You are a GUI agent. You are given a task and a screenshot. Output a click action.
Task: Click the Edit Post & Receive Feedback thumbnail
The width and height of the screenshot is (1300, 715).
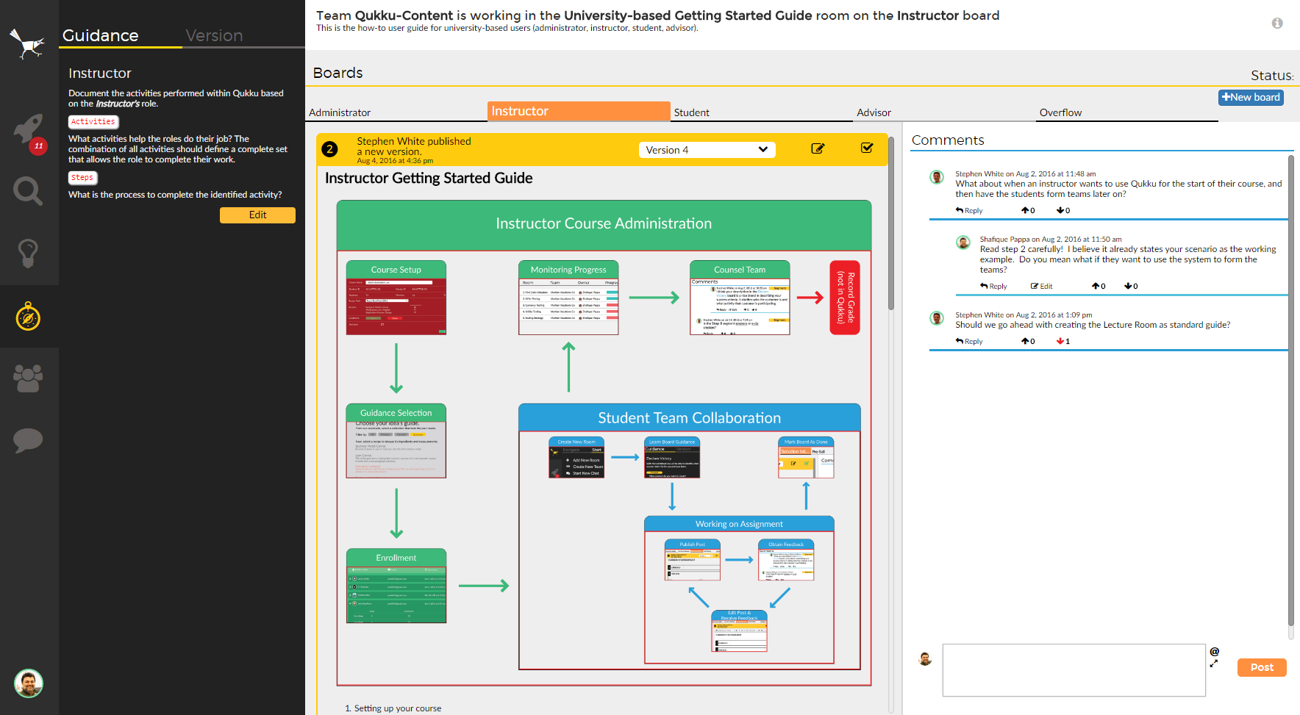click(x=739, y=631)
